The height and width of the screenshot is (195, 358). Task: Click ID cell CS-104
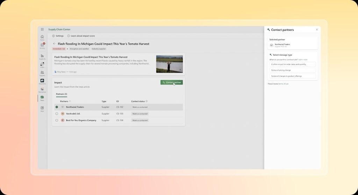point(120,120)
